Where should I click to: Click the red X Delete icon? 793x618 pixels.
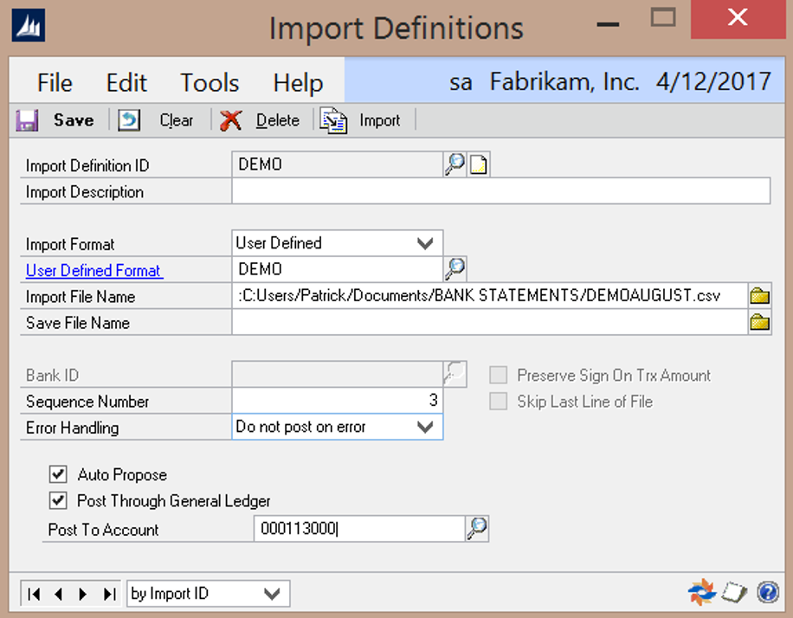(230, 120)
